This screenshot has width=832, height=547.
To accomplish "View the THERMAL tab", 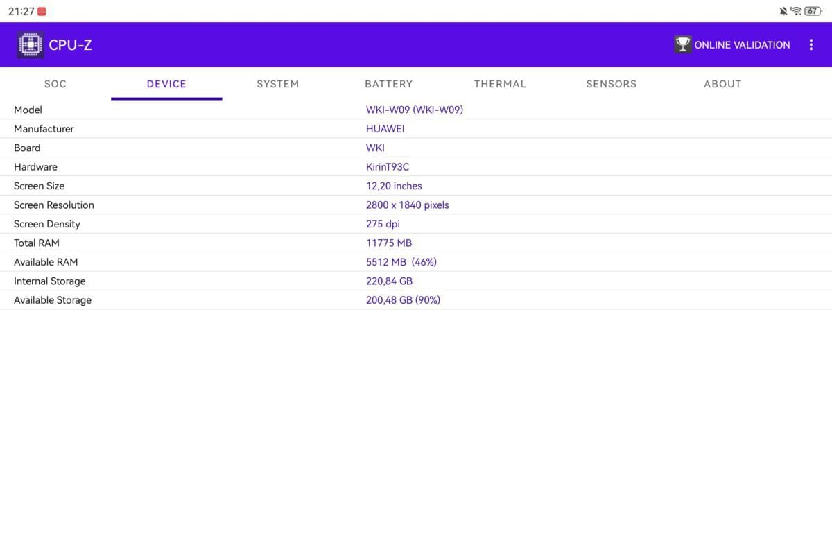I will (500, 84).
